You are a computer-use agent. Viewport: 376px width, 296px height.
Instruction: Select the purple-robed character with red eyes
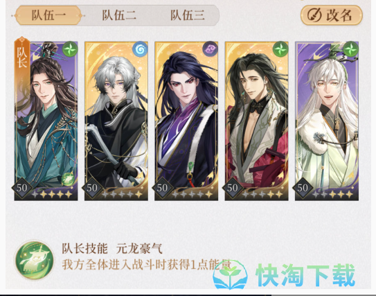[x=186, y=121]
